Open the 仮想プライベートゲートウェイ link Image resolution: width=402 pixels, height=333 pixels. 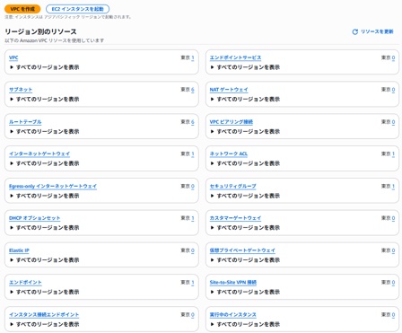pos(242,250)
